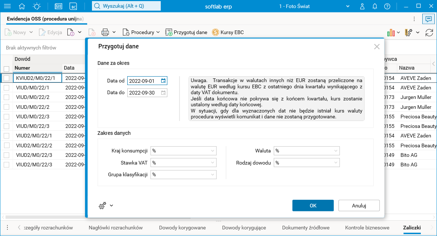Check the row VIUD2/M0/22/2

pyautogui.click(x=6, y=145)
